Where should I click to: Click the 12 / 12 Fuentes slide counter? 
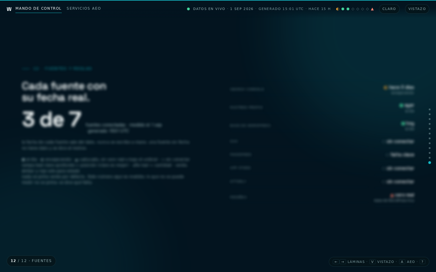pyautogui.click(x=31, y=261)
